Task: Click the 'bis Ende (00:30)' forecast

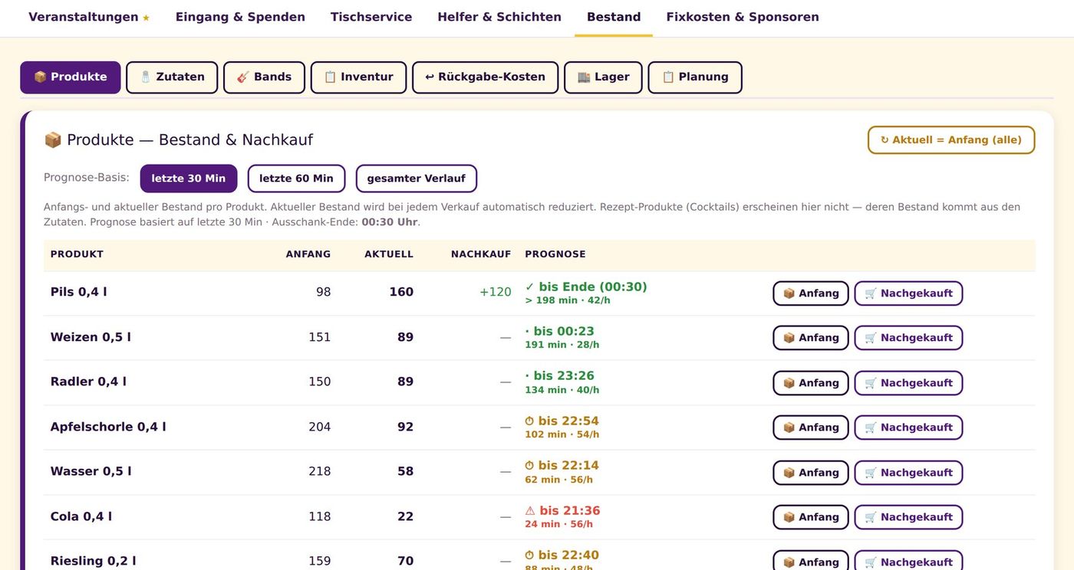Action: pos(586,287)
